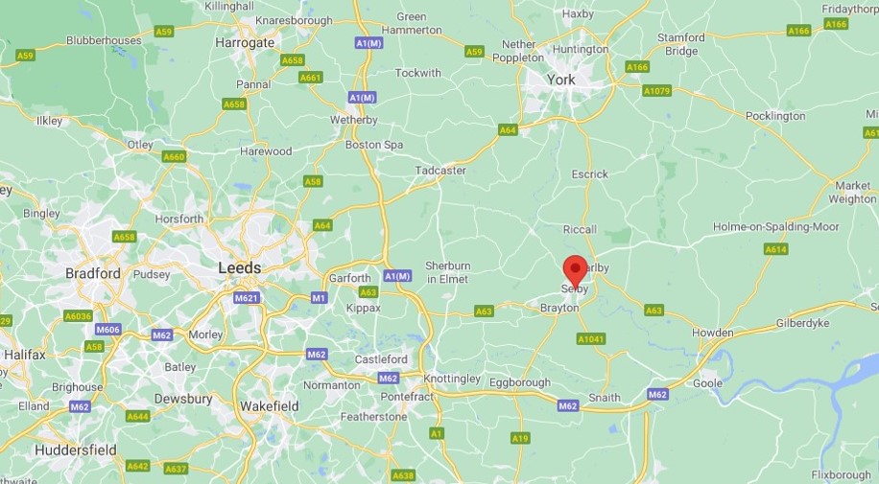Click the A1(M) road shield near Garforth

pyautogui.click(x=398, y=276)
